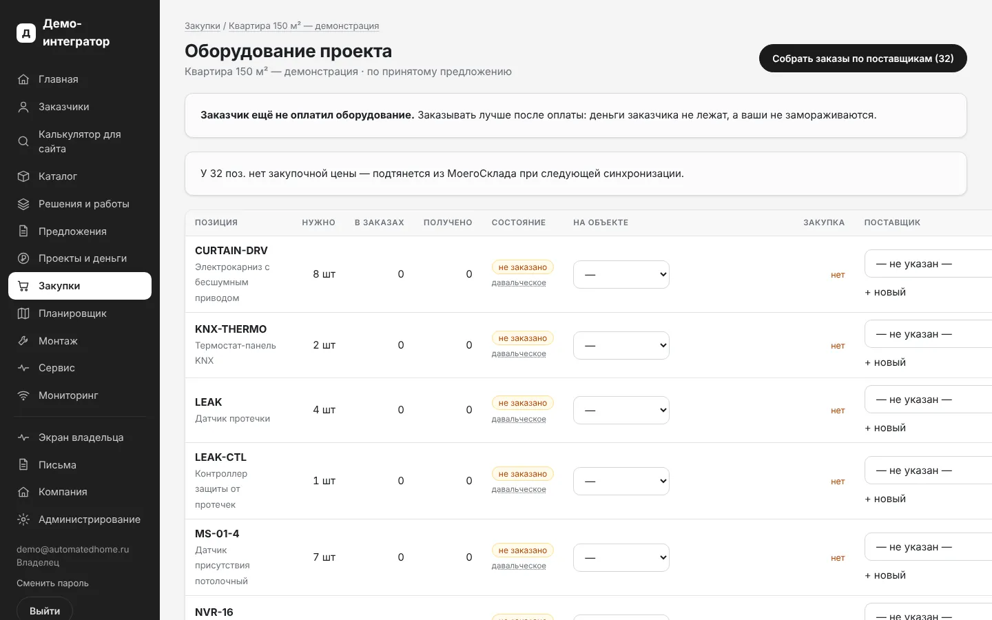This screenshot has height=620, width=992.
Task: Add a new supplier for LEAK-CTL
Action: point(885,499)
